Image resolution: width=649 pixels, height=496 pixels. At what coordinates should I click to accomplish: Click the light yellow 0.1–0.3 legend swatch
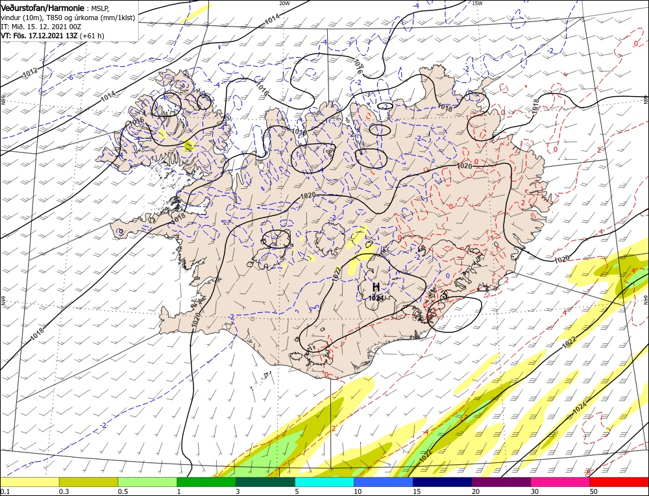pyautogui.click(x=29, y=482)
